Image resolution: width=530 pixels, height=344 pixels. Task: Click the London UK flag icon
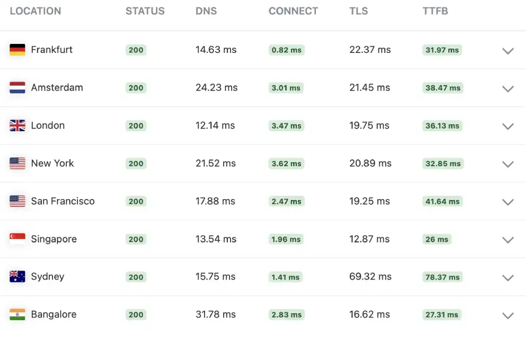(17, 125)
